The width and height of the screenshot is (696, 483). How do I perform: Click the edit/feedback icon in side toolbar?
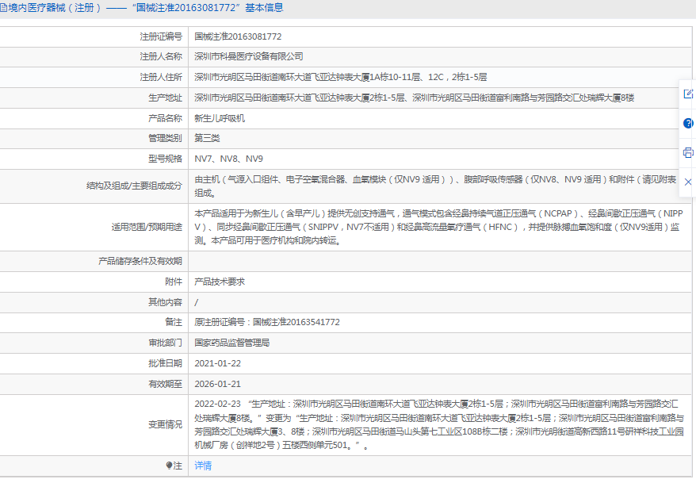click(688, 94)
